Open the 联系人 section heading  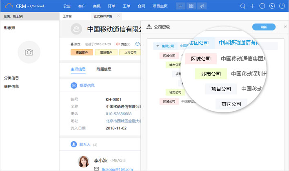pyautogui.click(x=85, y=145)
